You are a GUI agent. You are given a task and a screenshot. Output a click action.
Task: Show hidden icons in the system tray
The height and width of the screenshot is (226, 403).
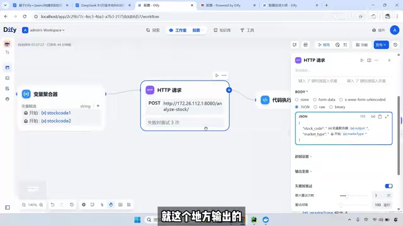(x=349, y=220)
